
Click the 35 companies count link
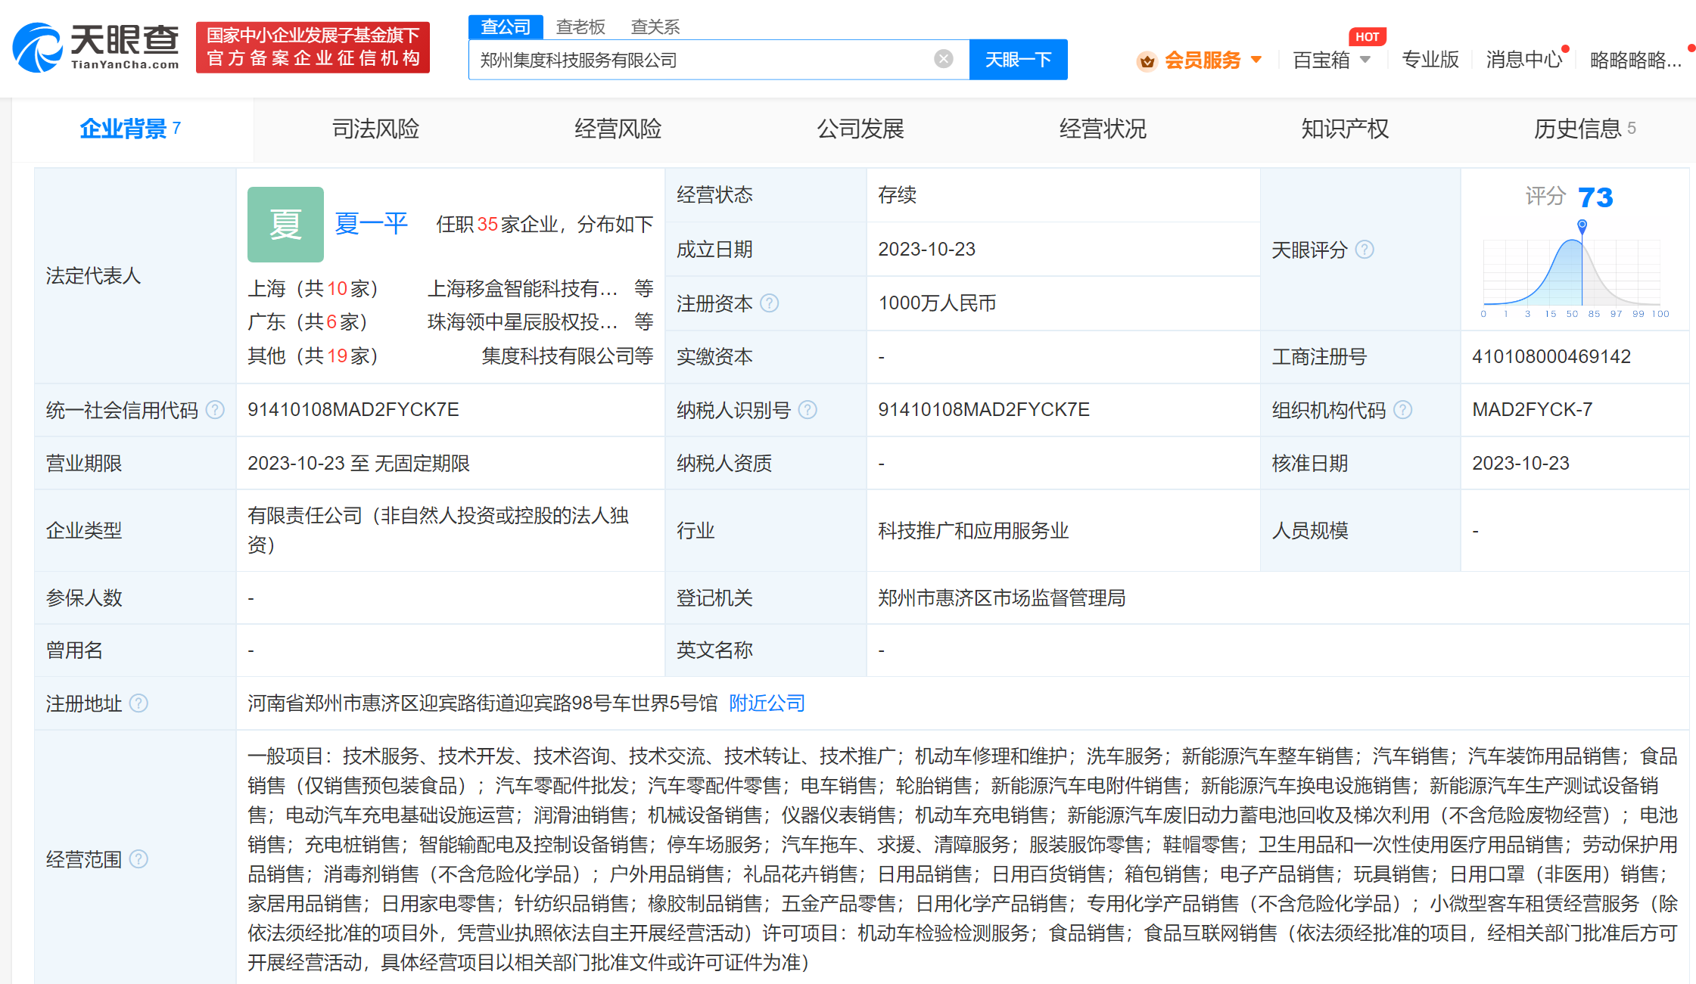(487, 225)
